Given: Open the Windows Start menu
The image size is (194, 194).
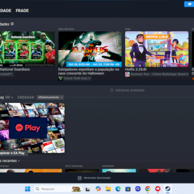Looking at the screenshot, I should [28, 189].
